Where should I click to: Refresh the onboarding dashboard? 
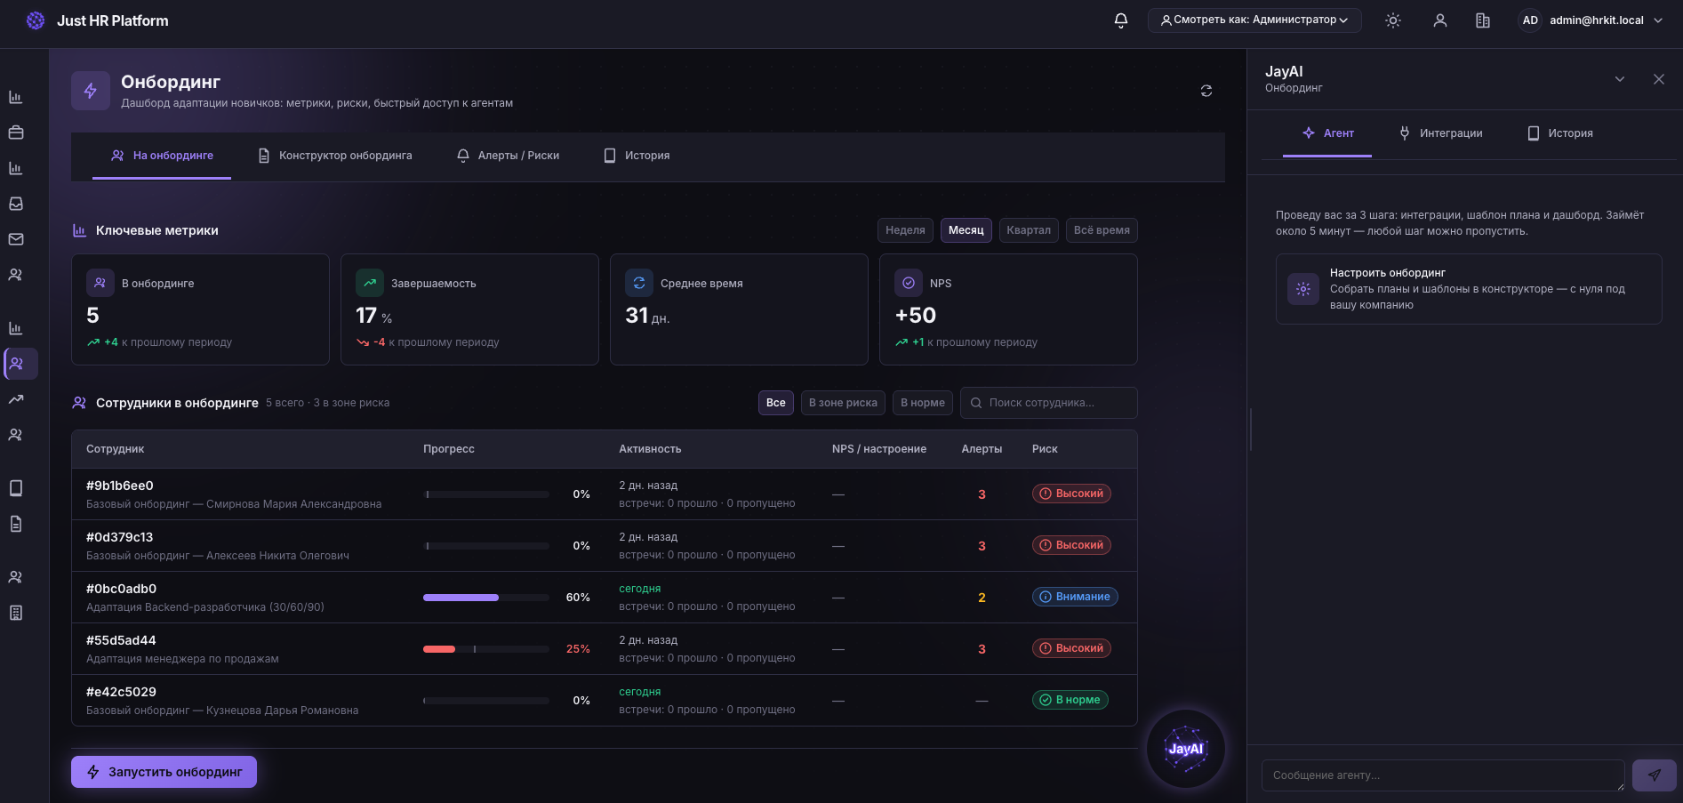click(1206, 91)
